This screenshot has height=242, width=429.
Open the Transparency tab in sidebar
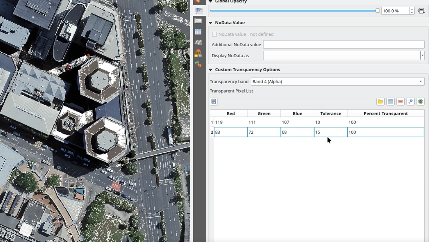[198, 11]
